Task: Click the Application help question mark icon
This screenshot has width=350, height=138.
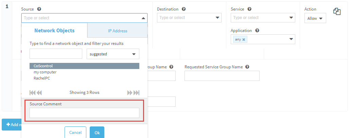Action: point(257,31)
